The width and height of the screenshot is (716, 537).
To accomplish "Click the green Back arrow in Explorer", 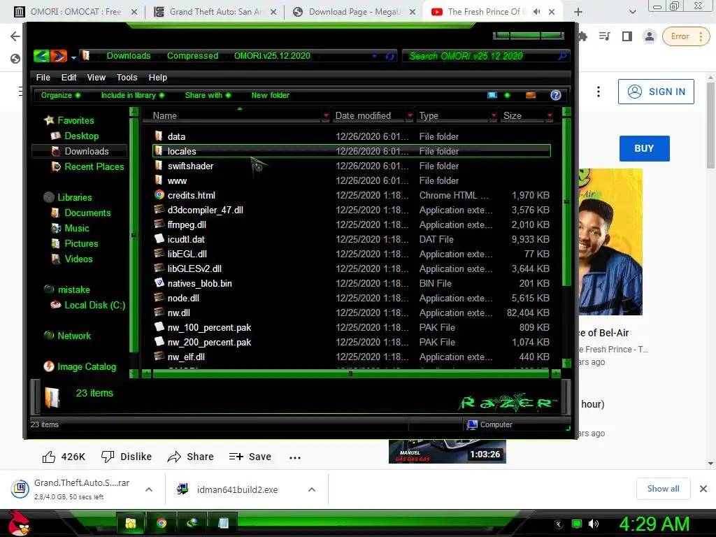I will coord(41,56).
